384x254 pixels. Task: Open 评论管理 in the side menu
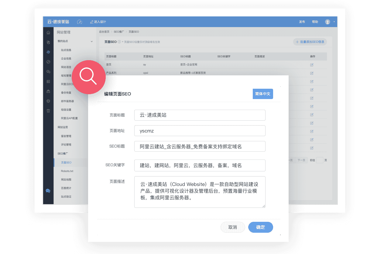[x=66, y=145]
